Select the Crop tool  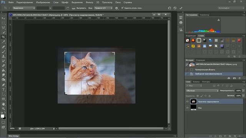click(3, 37)
